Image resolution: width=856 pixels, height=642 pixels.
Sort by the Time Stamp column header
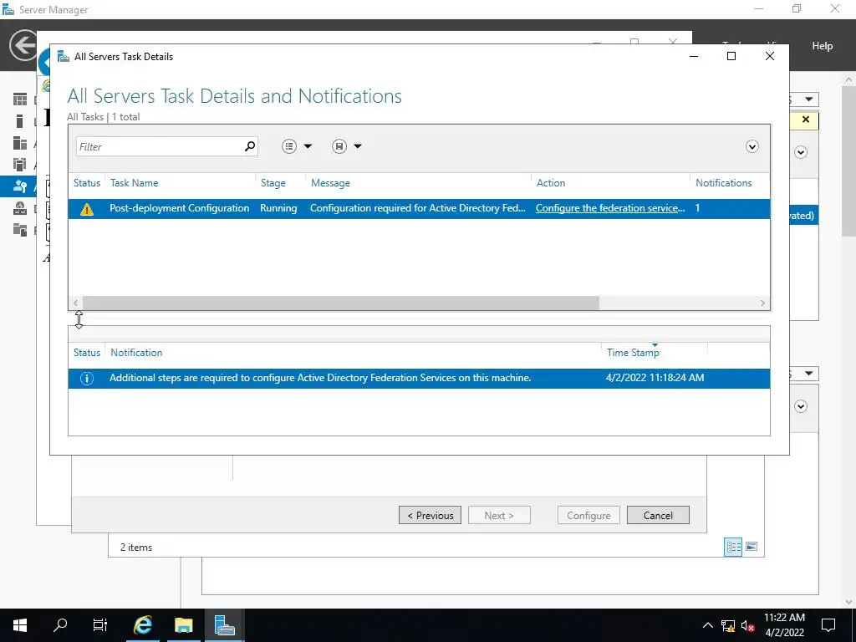coord(634,353)
